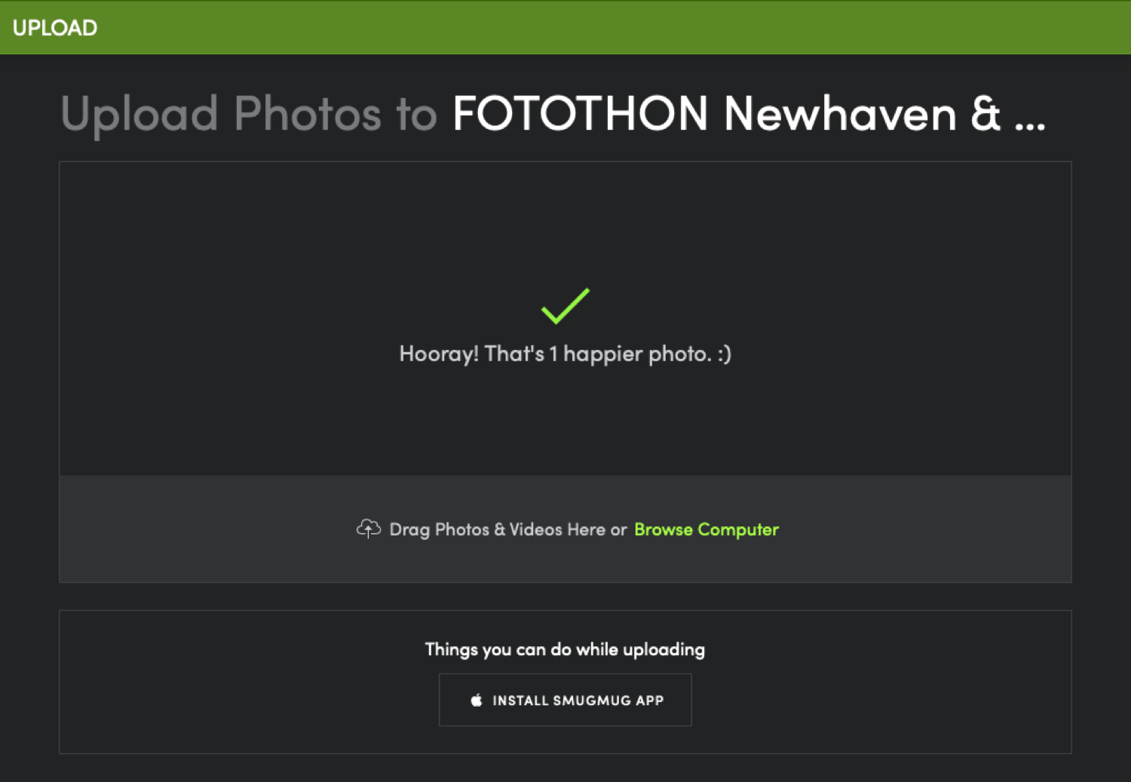Click empty space right of the install button
Viewport: 1131px width, 782px height.
[882, 700]
